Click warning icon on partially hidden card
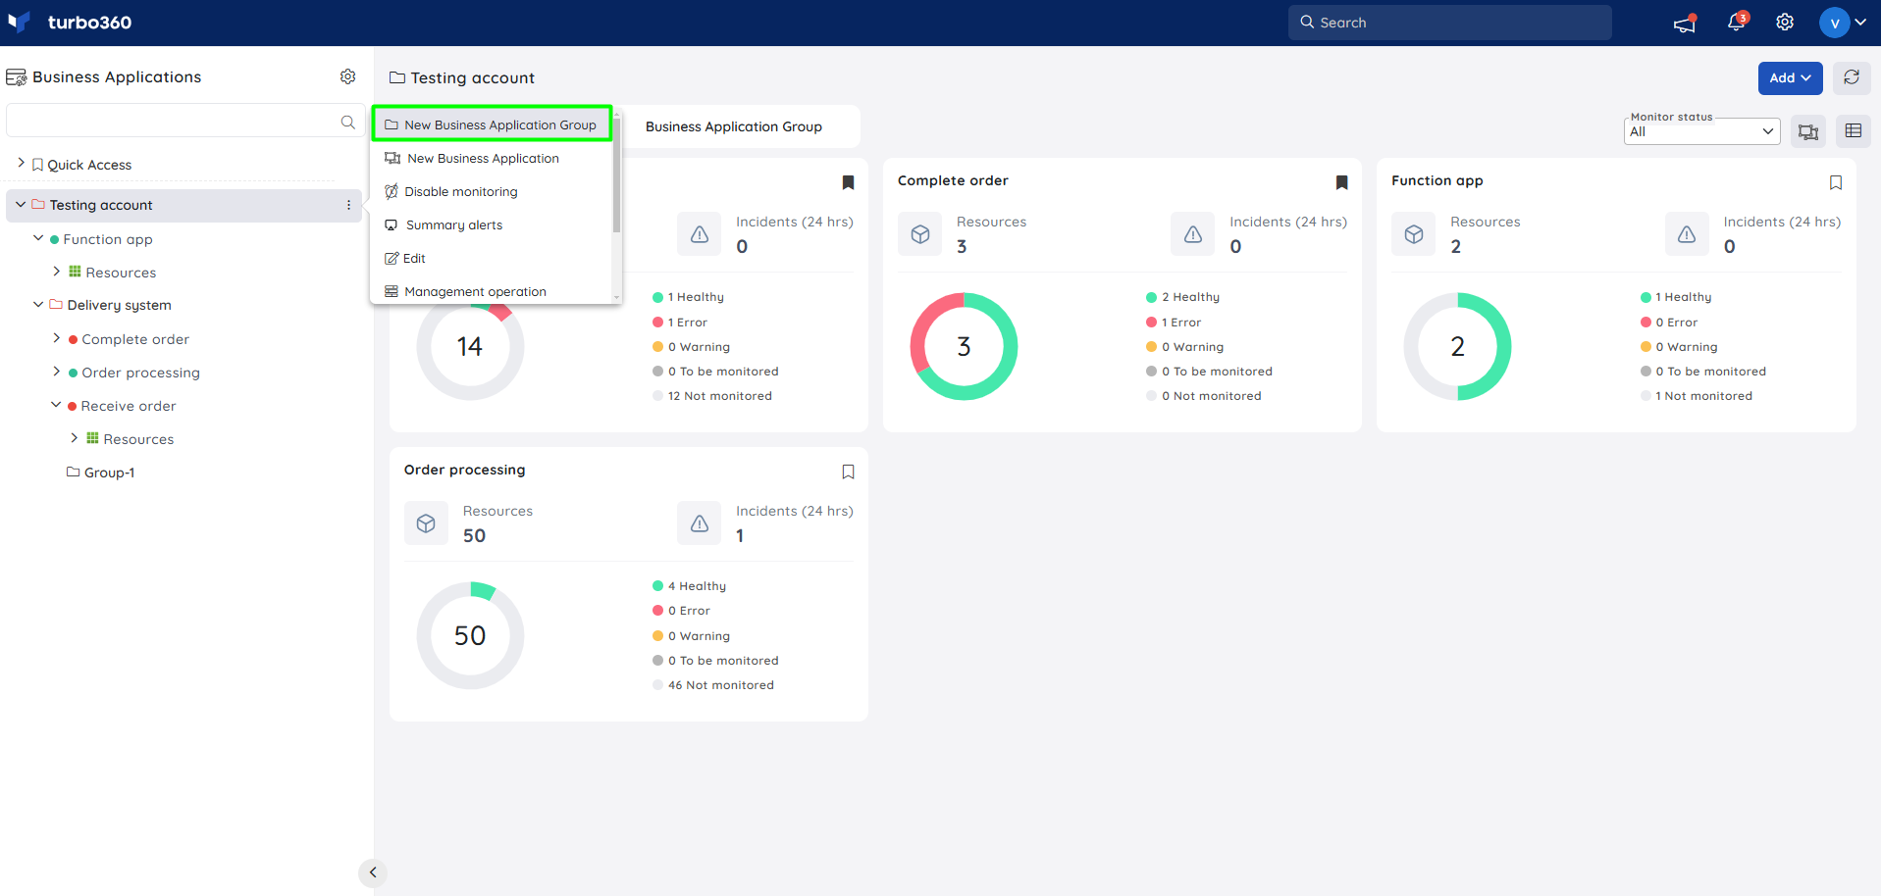Image resolution: width=1881 pixels, height=896 pixels. point(700,234)
